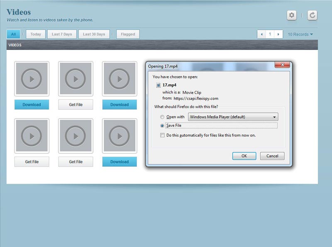332x247 pixels.
Task: Go to next page arrow
Action: click(278, 35)
